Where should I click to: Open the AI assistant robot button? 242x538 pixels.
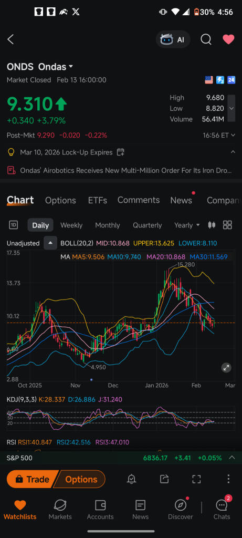click(x=173, y=39)
